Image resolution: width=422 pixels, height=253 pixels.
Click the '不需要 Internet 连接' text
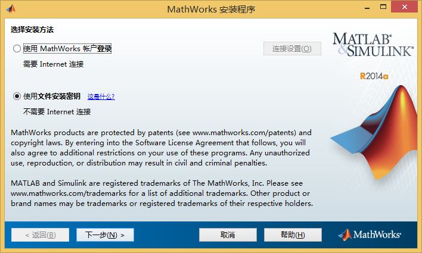tap(57, 111)
